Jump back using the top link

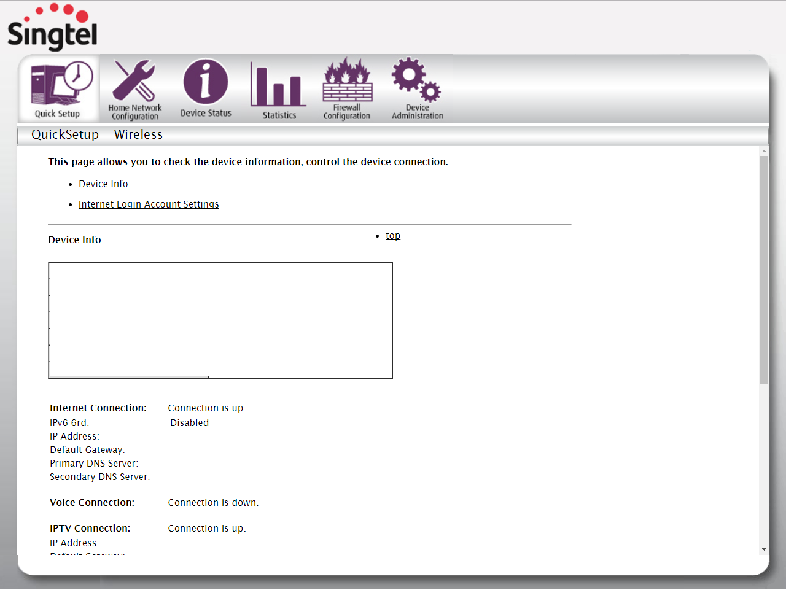coord(393,236)
